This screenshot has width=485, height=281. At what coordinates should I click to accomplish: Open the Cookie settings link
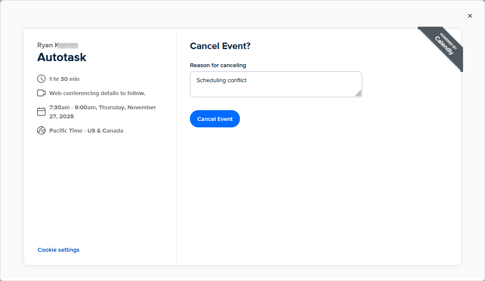(x=59, y=250)
